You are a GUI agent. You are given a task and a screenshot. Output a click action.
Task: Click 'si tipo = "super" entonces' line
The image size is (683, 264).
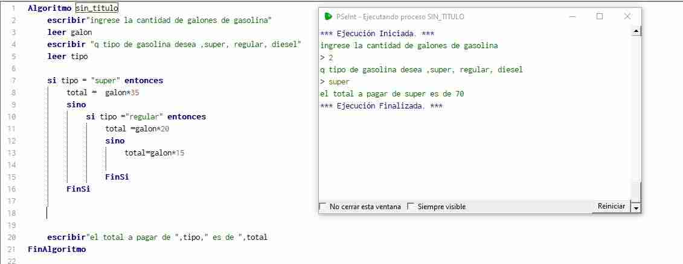[106, 80]
